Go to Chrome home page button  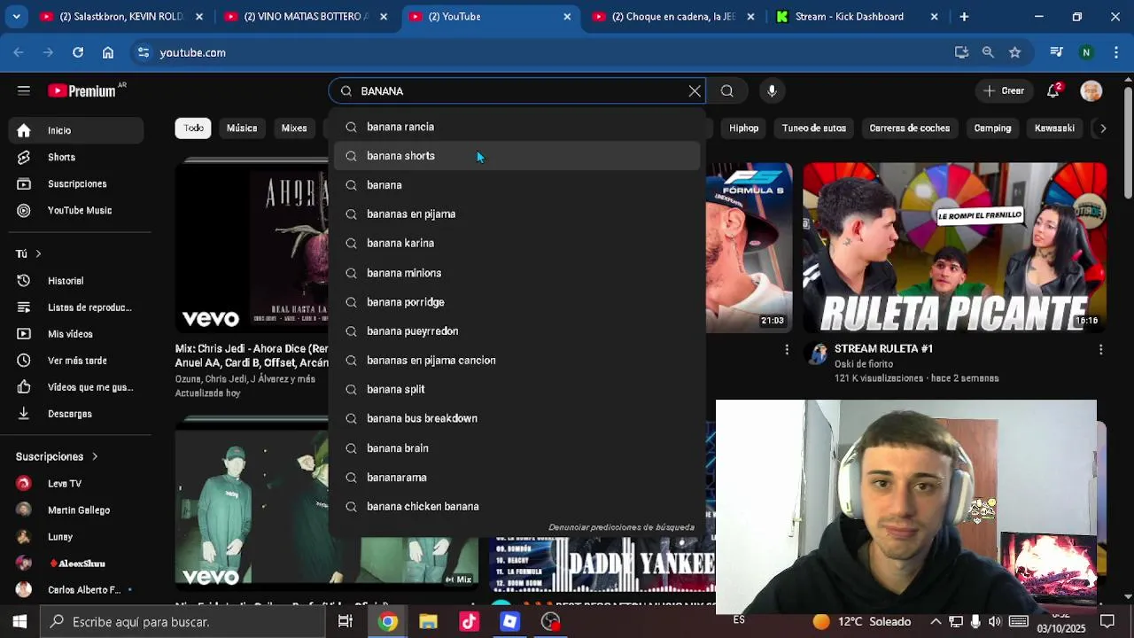(x=108, y=52)
